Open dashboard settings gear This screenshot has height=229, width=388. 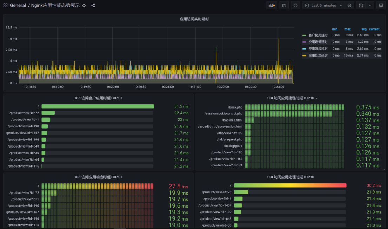point(295,6)
